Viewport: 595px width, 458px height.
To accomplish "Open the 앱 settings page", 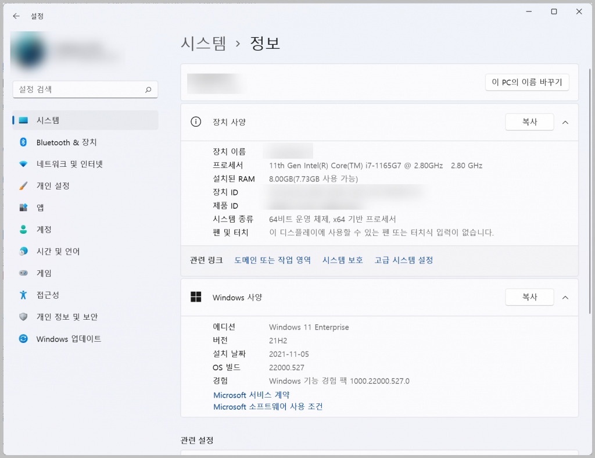I will 85,207.
